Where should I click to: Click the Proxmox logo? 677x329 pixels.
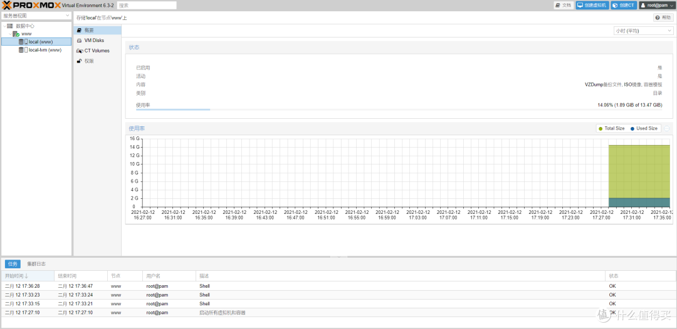point(31,5)
